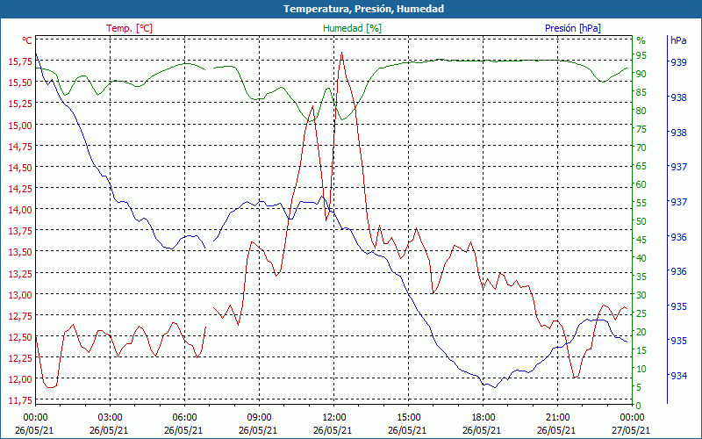702x439 pixels.
Task: Select the green 'Humedad [%]' legend label
Action: coord(352,28)
